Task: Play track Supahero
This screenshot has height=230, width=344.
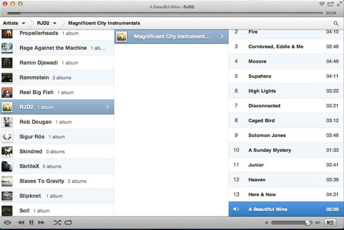Action: click(286, 76)
